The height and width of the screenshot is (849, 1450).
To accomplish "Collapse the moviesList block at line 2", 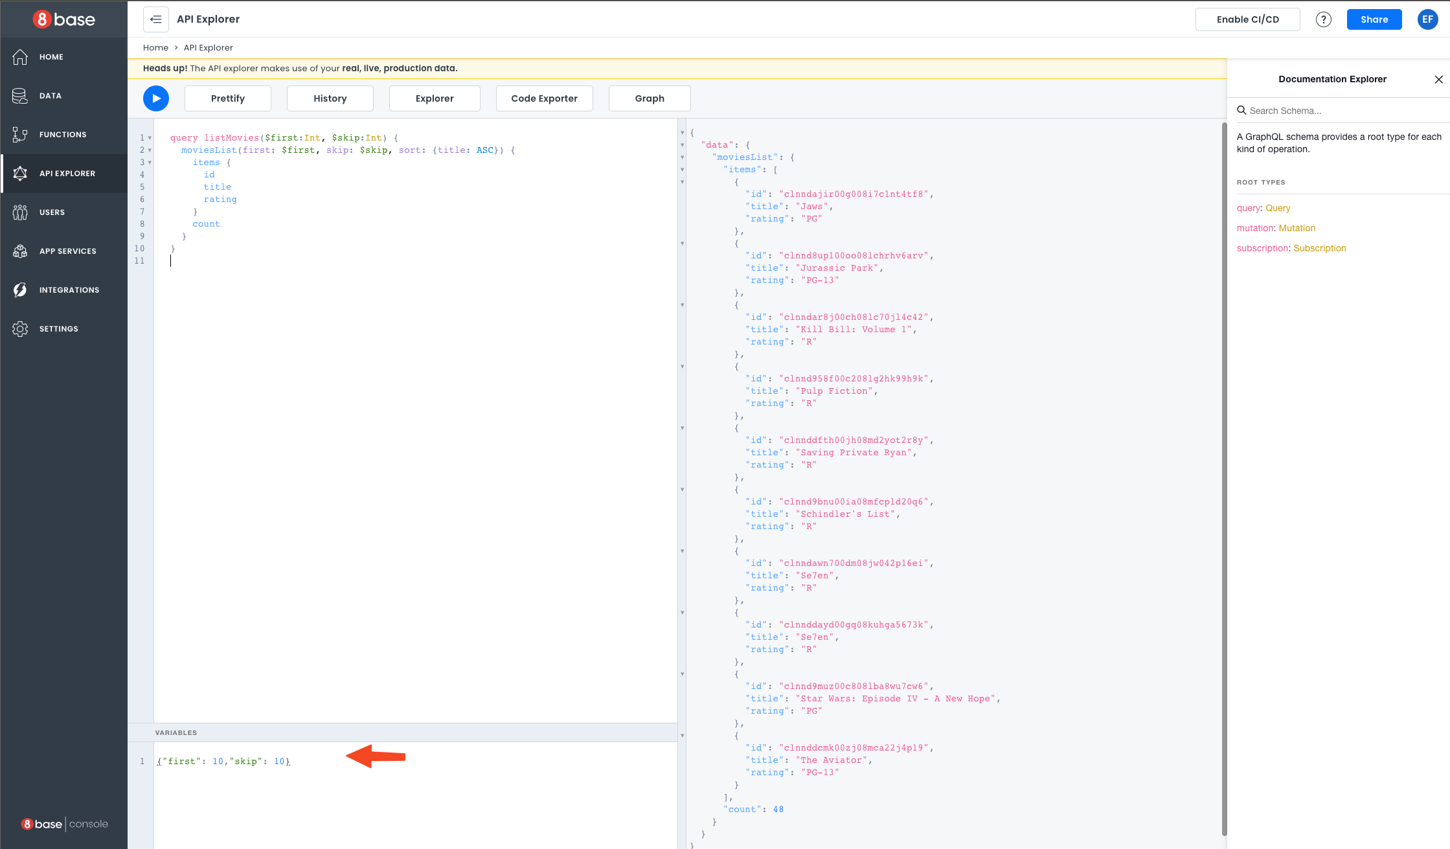I will 150,150.
